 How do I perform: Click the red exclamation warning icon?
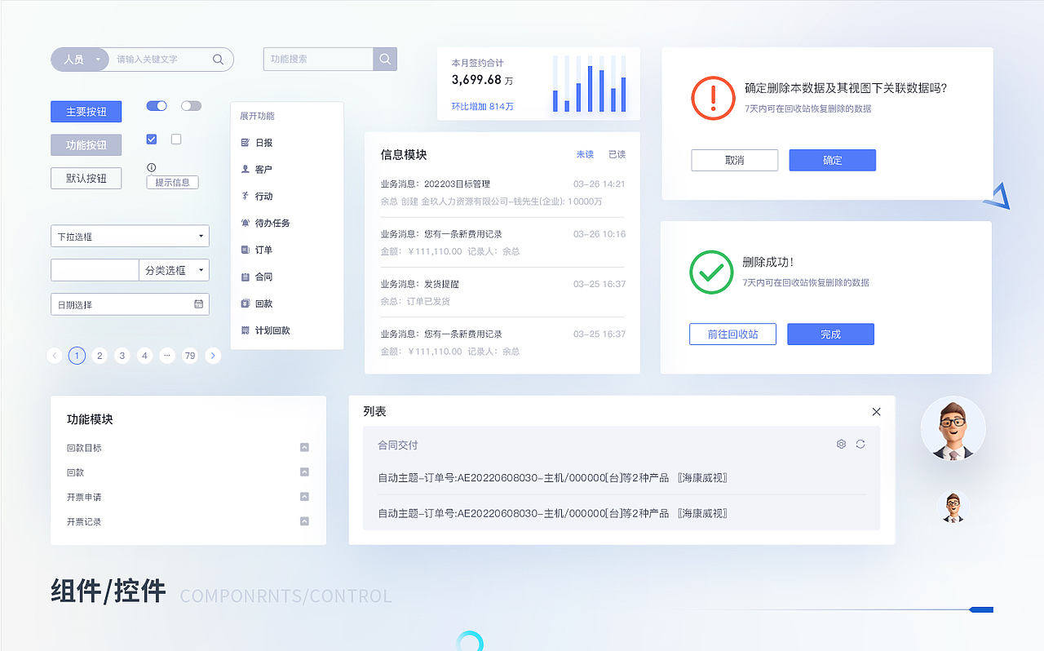(713, 98)
